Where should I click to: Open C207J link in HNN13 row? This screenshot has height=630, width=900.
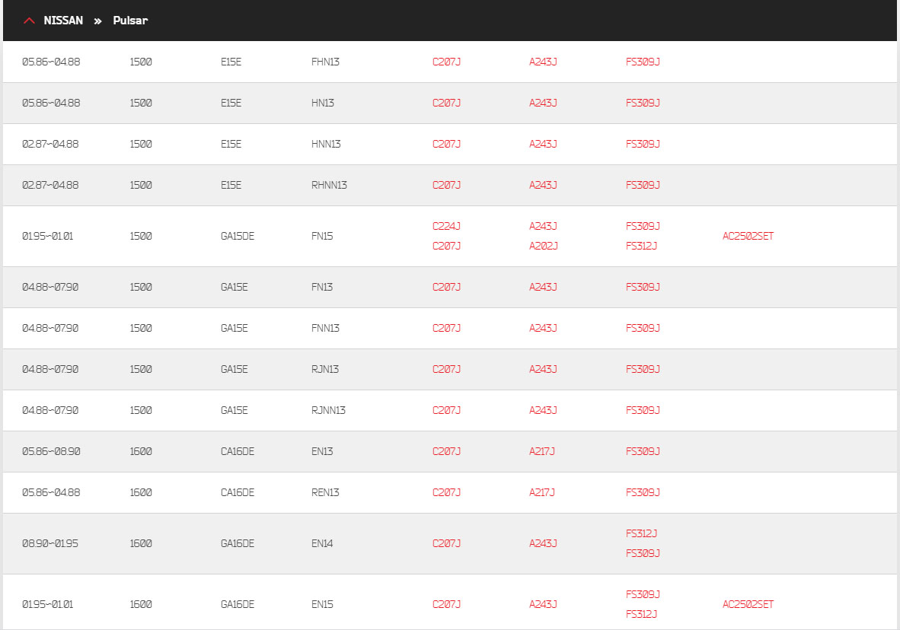pos(446,144)
